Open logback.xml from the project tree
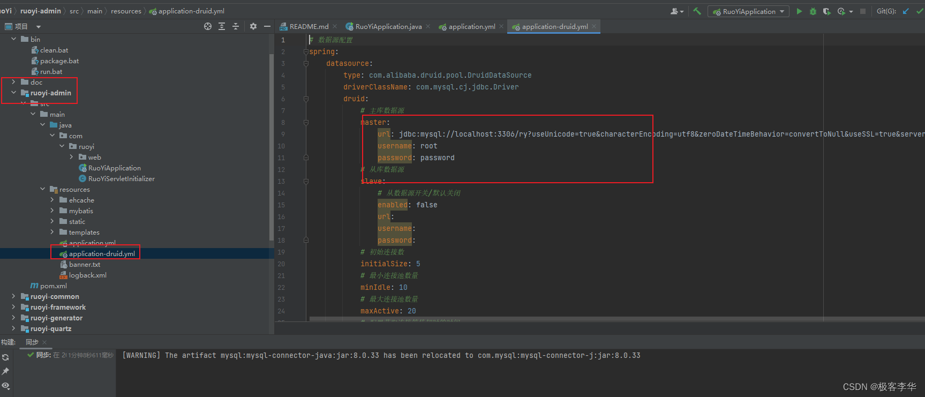 [87, 275]
